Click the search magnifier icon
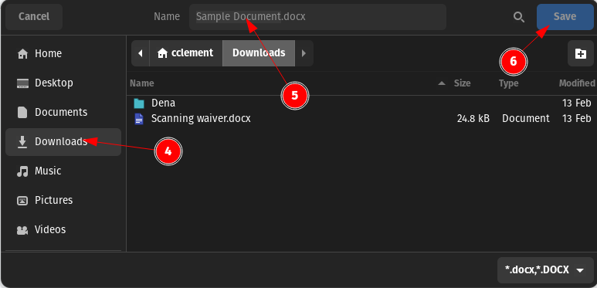The height and width of the screenshot is (288, 597). pos(519,17)
